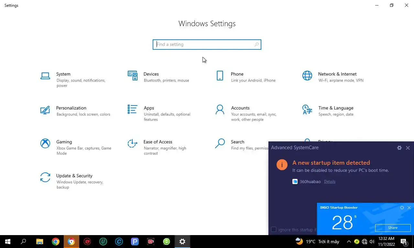Open the Phone settings icon
414x248 pixels.
[220, 76]
